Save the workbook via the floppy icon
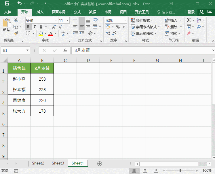The height and width of the screenshot is (174, 215). pyautogui.click(x=7, y=3)
